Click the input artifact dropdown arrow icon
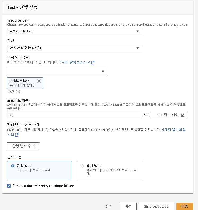The width and height of the screenshot is (198, 210). coord(103,72)
